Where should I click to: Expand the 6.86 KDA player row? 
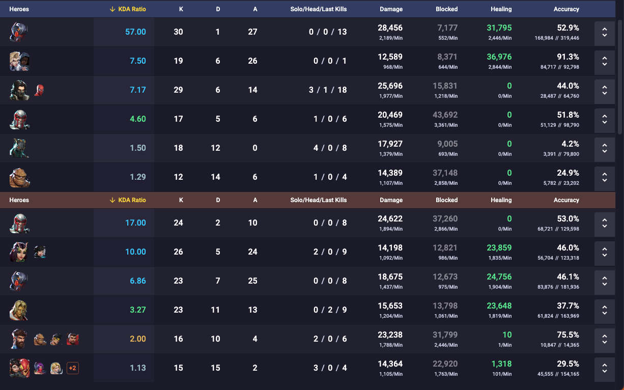tap(604, 281)
